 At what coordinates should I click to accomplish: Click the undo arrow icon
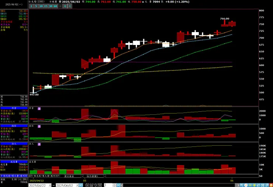coord(258,185)
